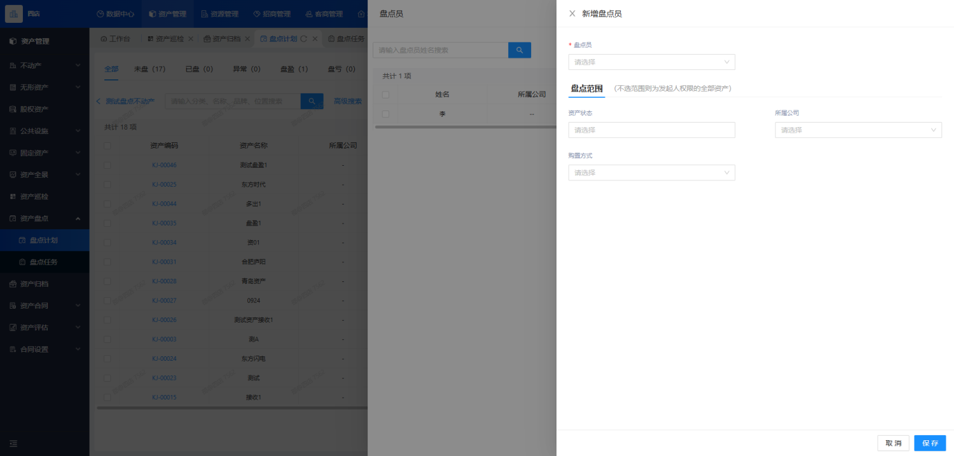
Task: Filter by 未盘 (17) status tab
Action: (x=150, y=69)
